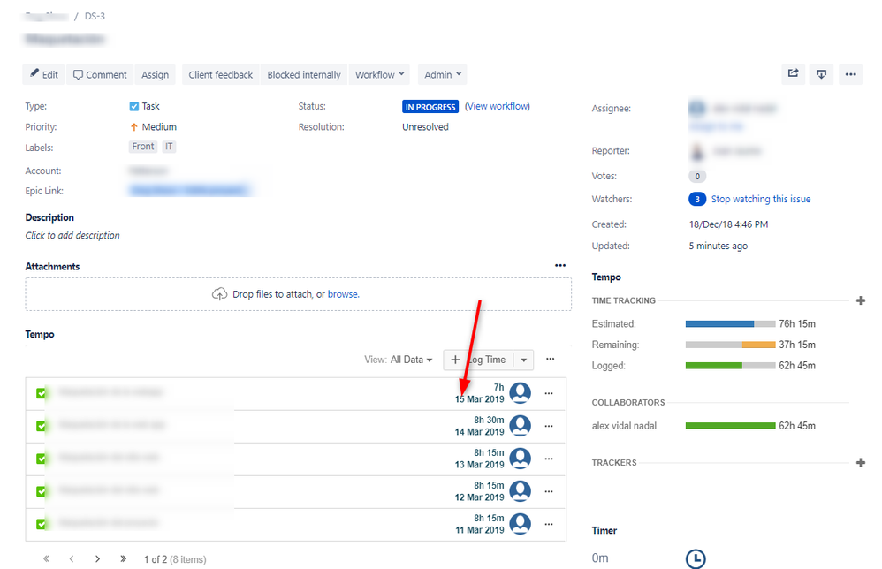This screenshot has height=569, width=882.
Task: Click user avatar on 14 Mar 2019 worklog
Action: tap(521, 426)
